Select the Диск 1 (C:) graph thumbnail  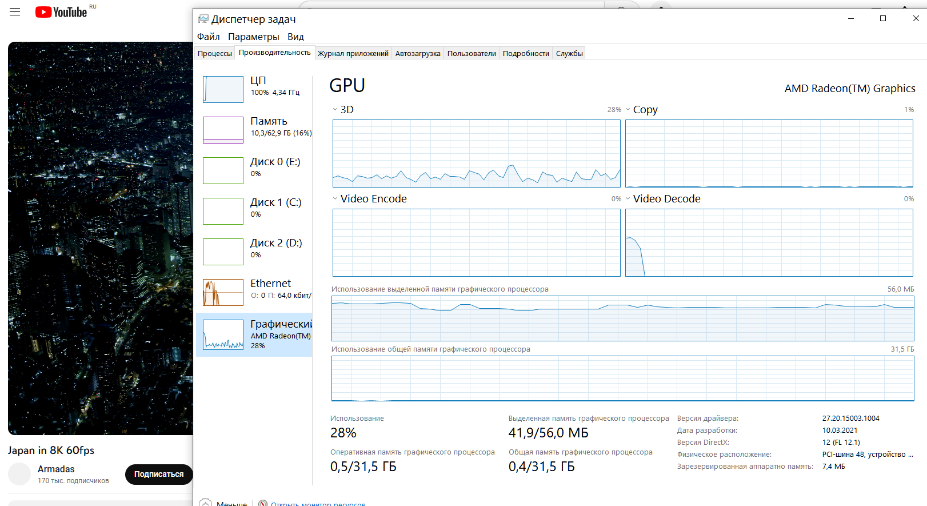pos(223,211)
